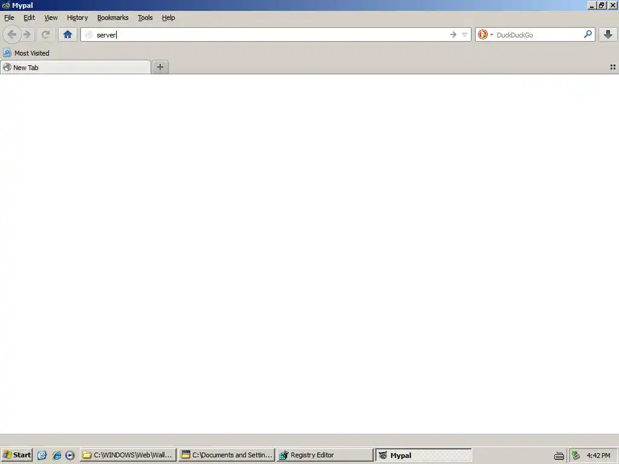
Task: Switch to C:\Documents and Settin... taskbar window
Action: 227,455
